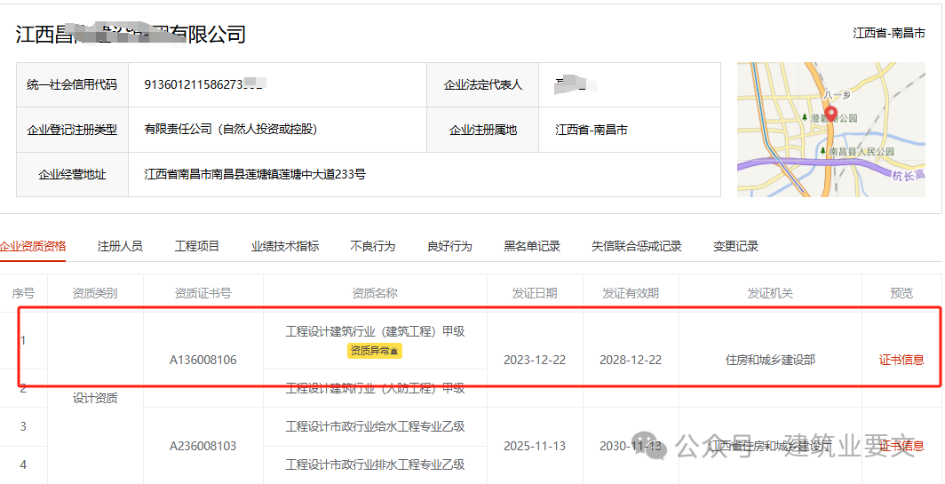Open 证书信息 link for certificate A236008103
This screenshot has height=484, width=945.
click(x=901, y=446)
